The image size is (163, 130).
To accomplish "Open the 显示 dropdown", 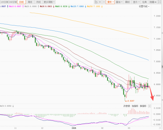I will 136,2.
